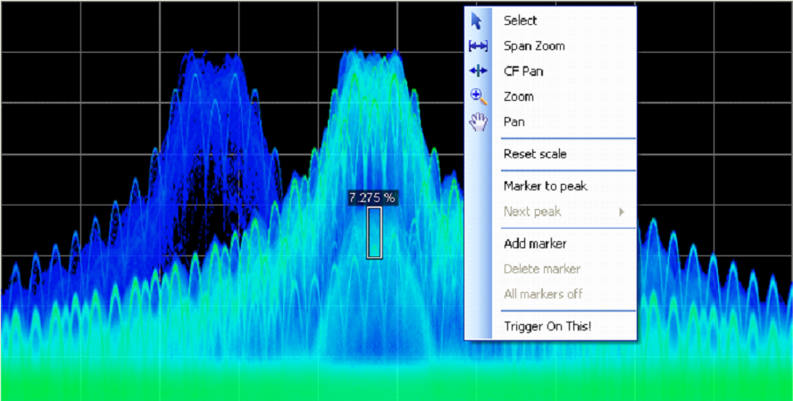Screen dimensions: 793x401
Task: Choose the Select text label in the menu
Action: tap(520, 21)
